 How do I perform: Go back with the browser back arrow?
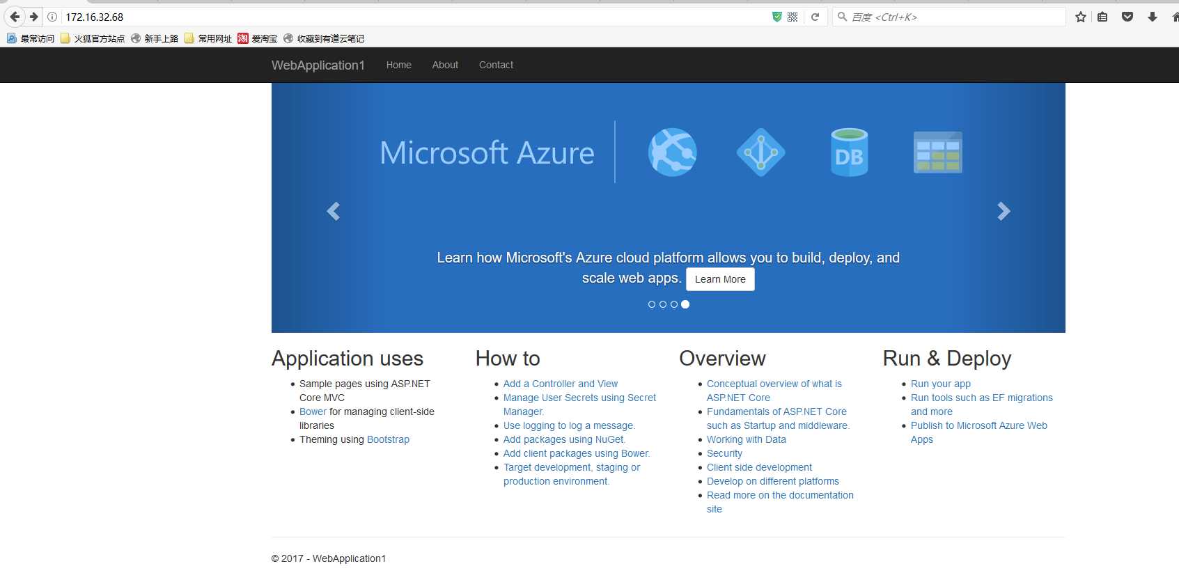pos(15,17)
